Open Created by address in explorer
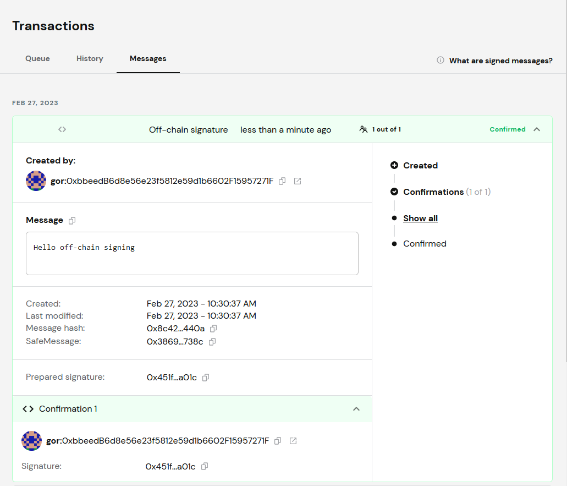This screenshot has height=486, width=567. click(x=298, y=181)
